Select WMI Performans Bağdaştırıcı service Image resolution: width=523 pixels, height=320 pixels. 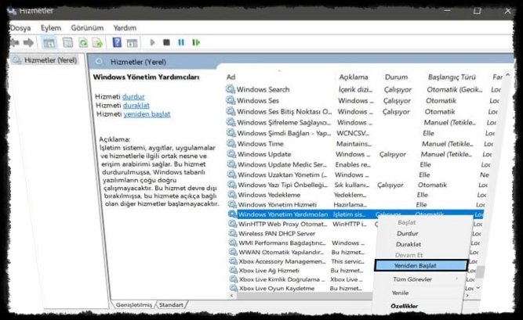click(355, 243)
